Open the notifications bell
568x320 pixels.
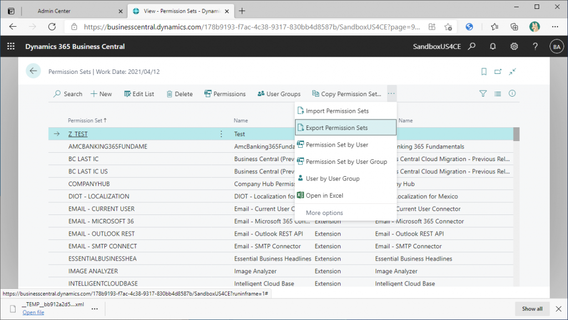(493, 47)
